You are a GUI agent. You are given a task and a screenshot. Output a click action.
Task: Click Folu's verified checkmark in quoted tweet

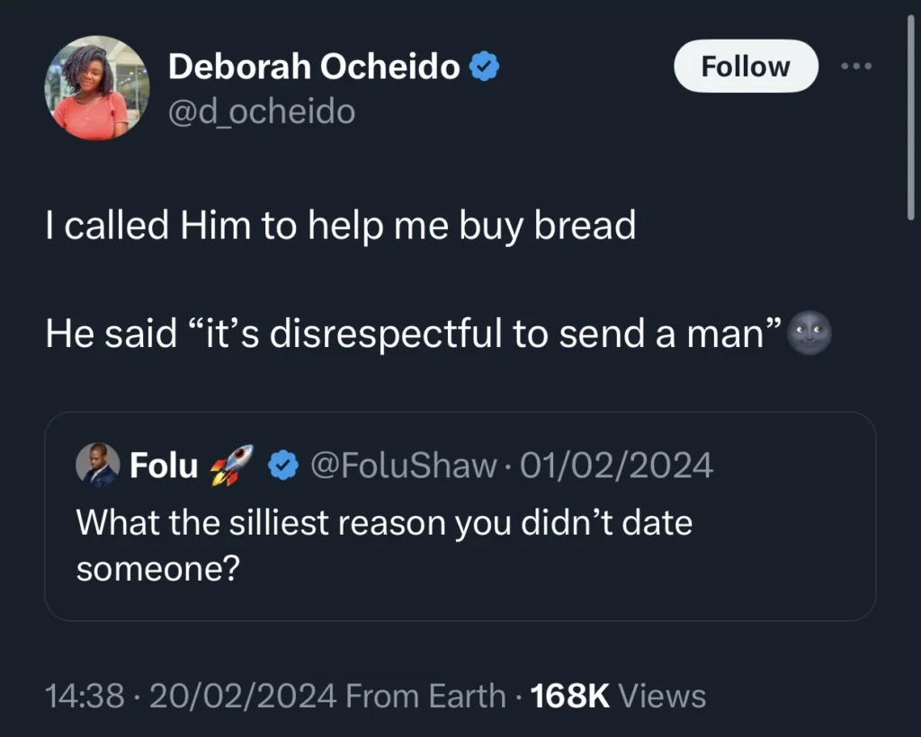point(284,466)
